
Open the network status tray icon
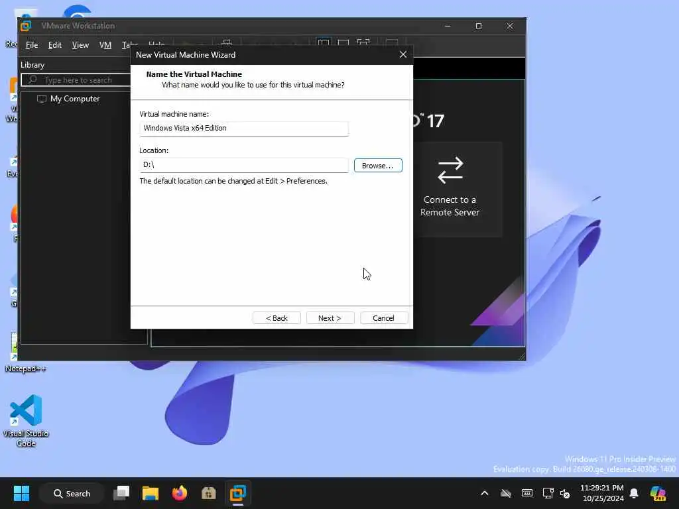pyautogui.click(x=548, y=493)
